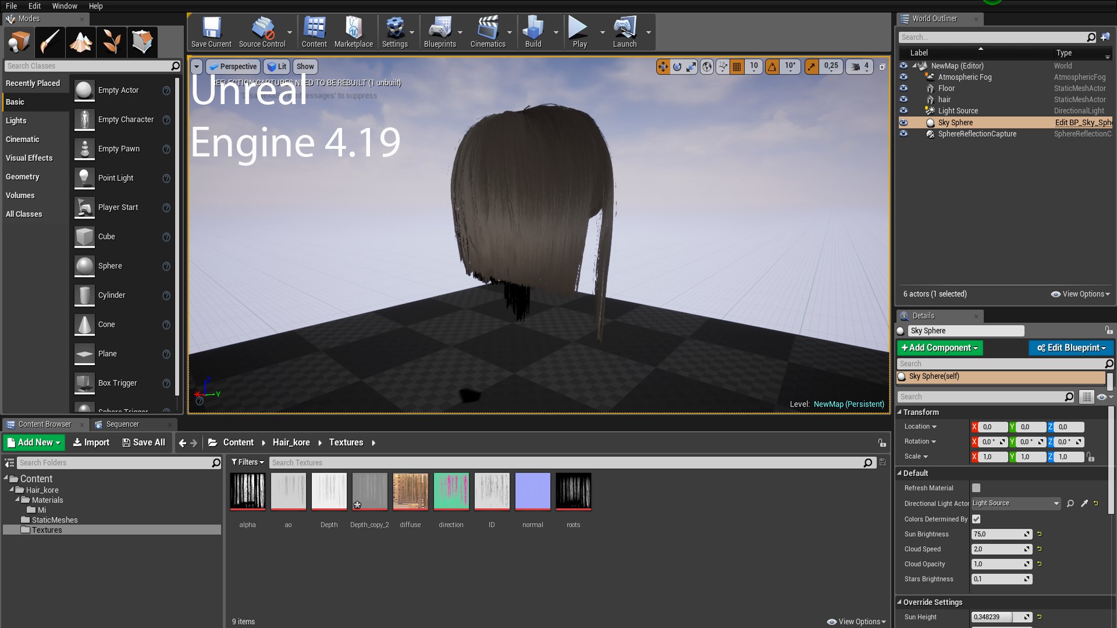Open the Filters dropdown in Content Browser
This screenshot has height=628, width=1117.
point(247,462)
